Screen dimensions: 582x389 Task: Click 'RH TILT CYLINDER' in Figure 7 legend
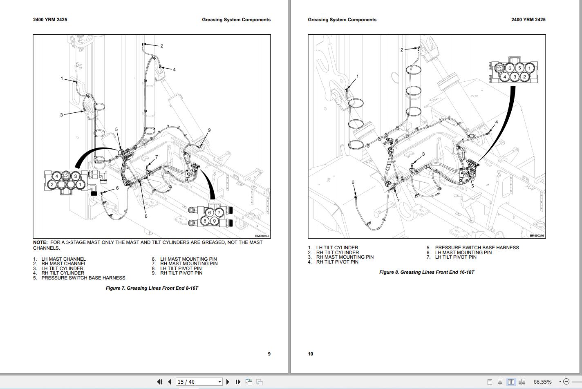tap(63, 273)
